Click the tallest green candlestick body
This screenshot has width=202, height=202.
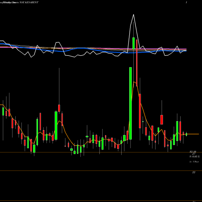pyautogui.click(x=130, y=103)
